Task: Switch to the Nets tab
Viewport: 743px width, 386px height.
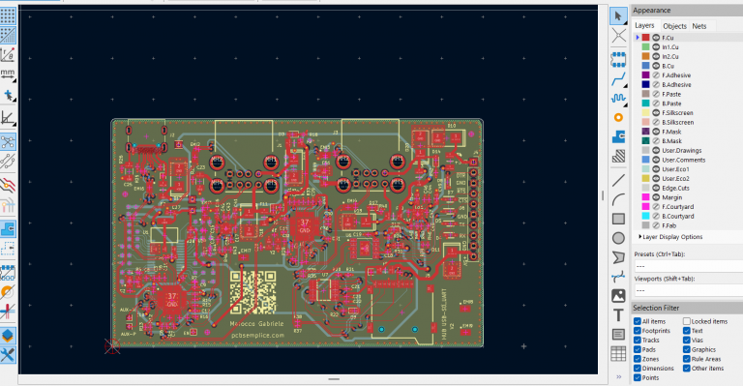Action: [698, 26]
